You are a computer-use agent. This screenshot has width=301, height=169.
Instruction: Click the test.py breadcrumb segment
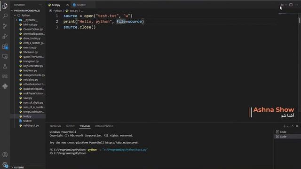pyautogui.click(x=74, y=11)
